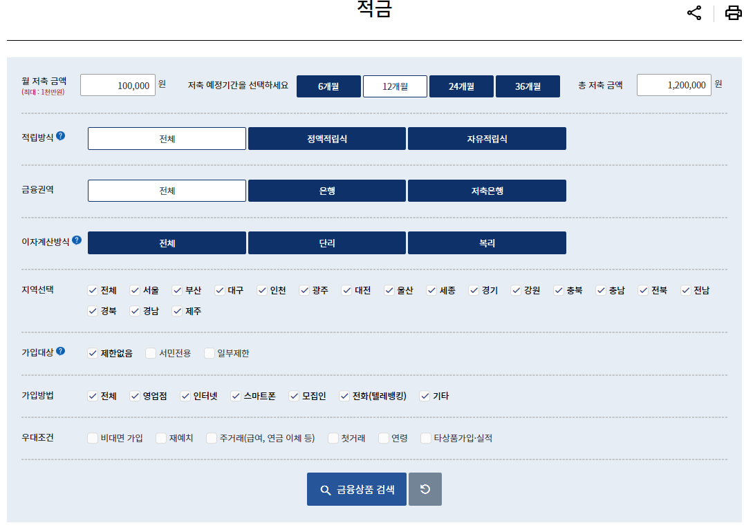
Task: Click the share icon at the top right
Action: coord(694,12)
